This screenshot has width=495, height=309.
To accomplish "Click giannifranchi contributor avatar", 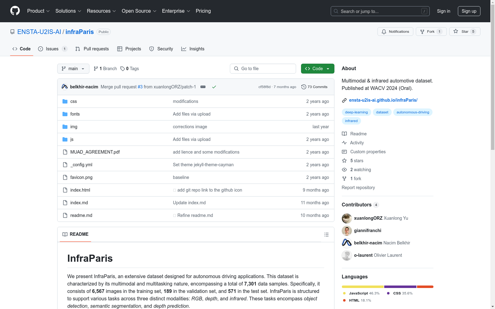I will (347, 231).
